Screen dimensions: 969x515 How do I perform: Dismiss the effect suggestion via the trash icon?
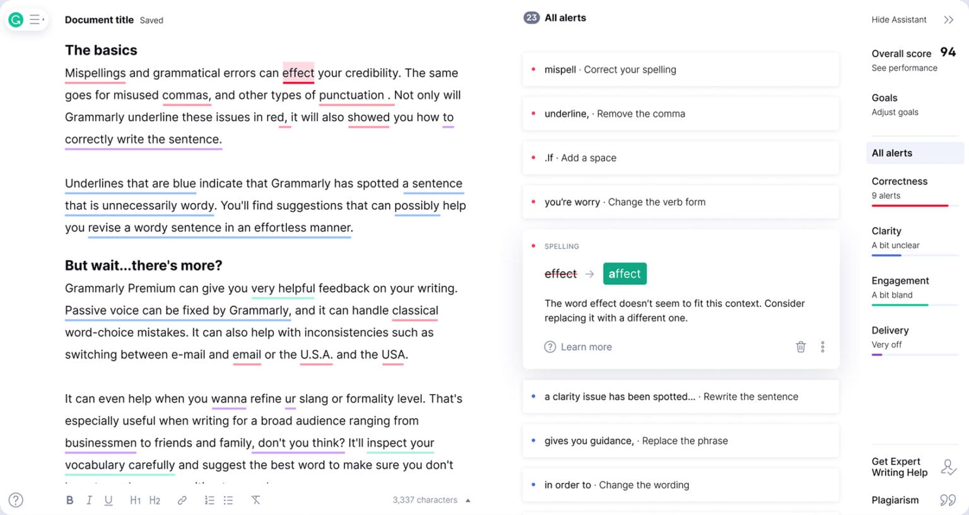point(801,347)
